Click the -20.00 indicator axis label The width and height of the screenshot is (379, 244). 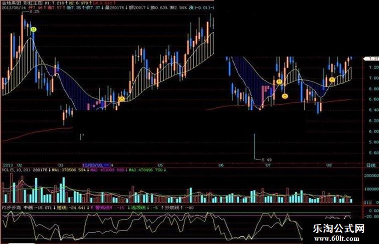(373, 216)
